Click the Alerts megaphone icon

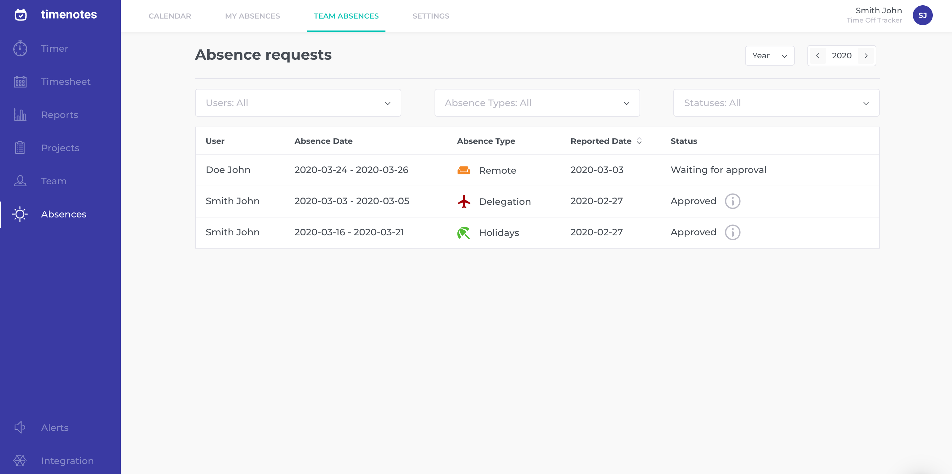(20, 428)
